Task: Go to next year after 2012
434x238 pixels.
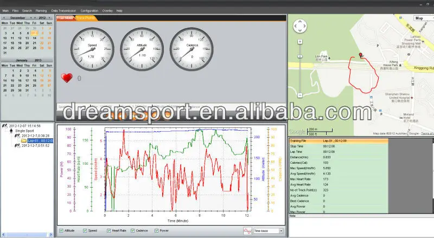Action: [49, 18]
